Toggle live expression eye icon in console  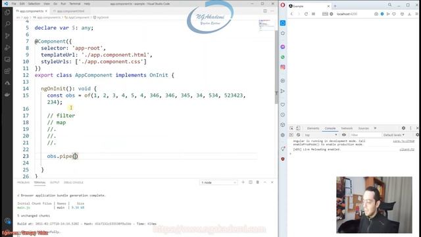(344, 135)
